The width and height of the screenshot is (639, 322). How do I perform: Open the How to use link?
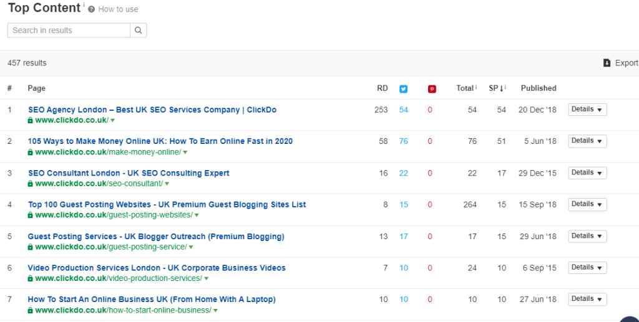pyautogui.click(x=118, y=9)
